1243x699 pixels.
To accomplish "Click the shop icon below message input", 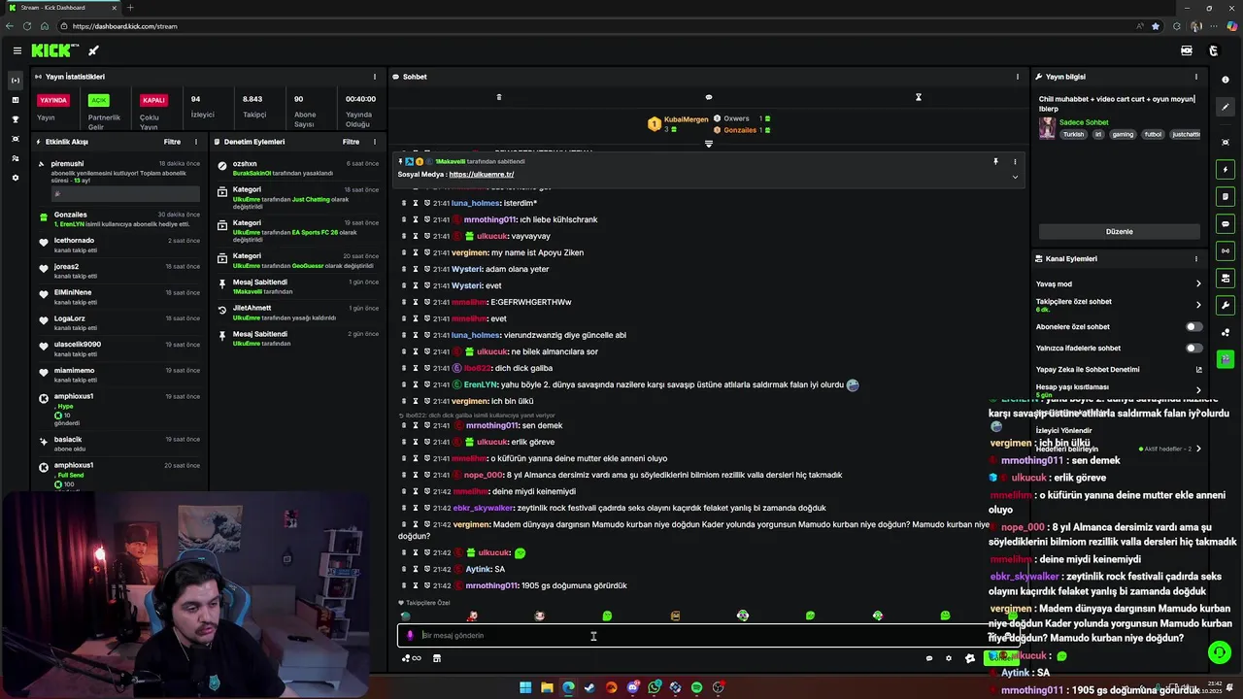I will (x=437, y=658).
